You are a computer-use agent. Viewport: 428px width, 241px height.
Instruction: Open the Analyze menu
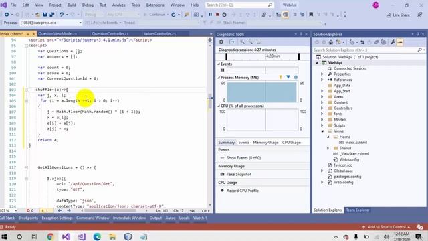pos(119,5)
